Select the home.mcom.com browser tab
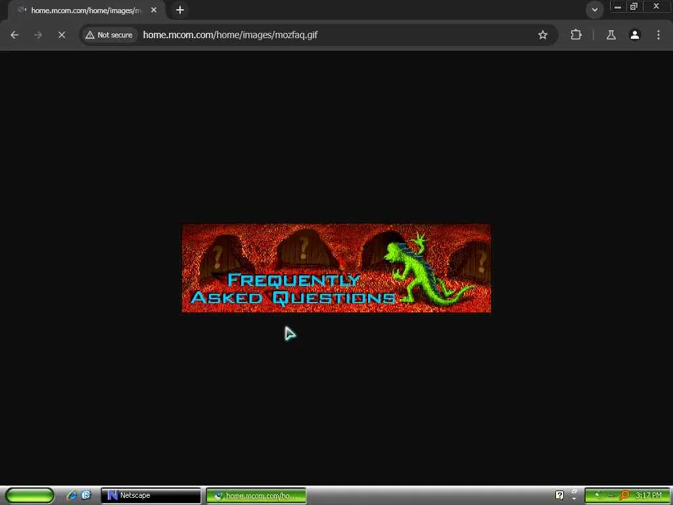The height and width of the screenshot is (505, 673). 86,11
